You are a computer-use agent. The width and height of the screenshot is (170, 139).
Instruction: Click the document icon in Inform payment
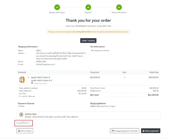click(143, 131)
